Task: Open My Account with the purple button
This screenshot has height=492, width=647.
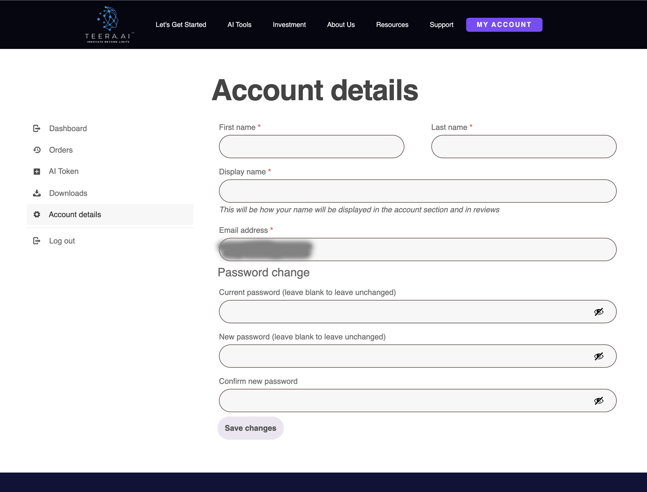Action: (x=504, y=24)
